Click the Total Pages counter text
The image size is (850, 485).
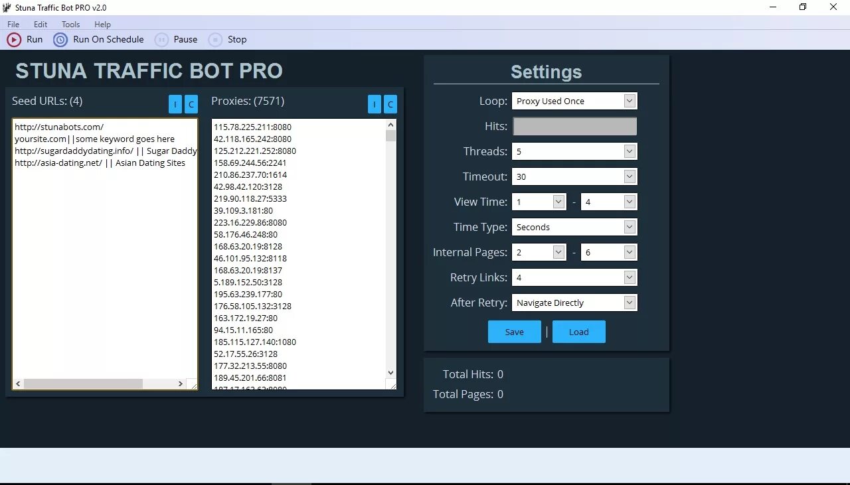[x=468, y=394]
